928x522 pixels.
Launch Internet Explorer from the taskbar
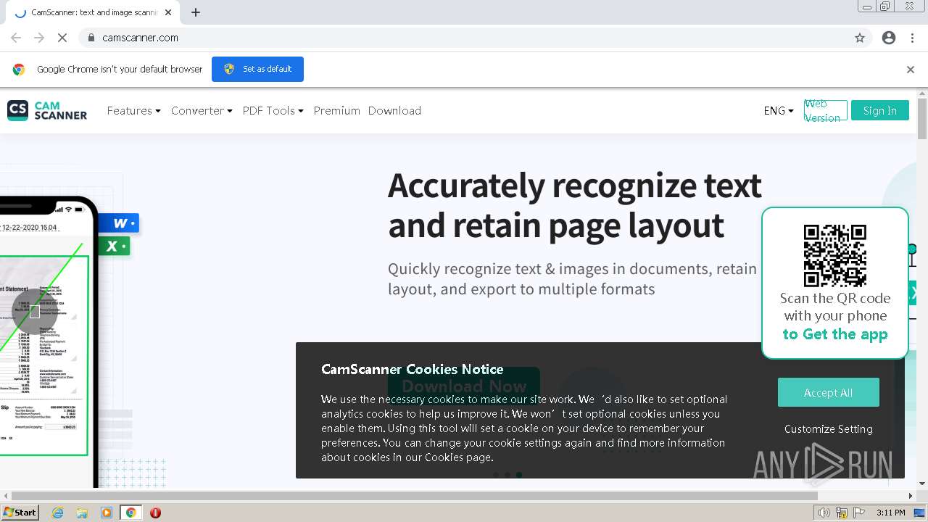click(57, 513)
